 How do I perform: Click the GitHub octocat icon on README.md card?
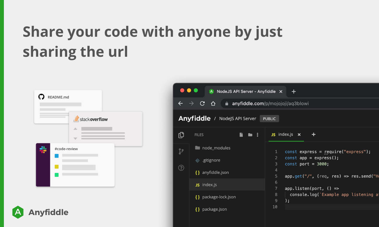coord(41,96)
